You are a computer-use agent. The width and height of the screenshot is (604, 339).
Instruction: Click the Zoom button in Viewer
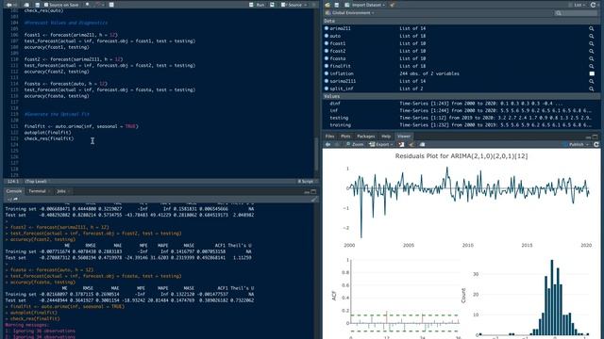pyautogui.click(x=355, y=144)
